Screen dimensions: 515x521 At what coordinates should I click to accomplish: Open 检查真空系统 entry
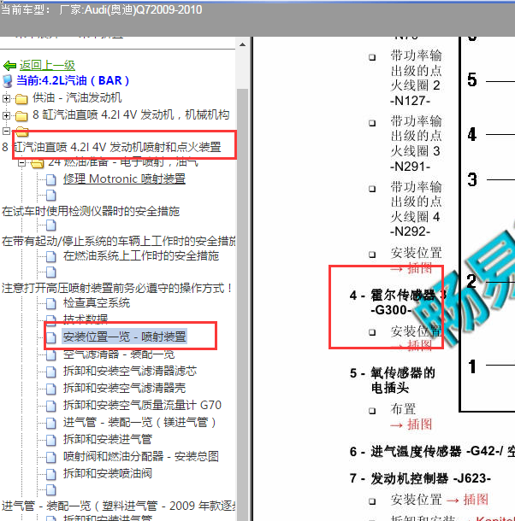97,302
